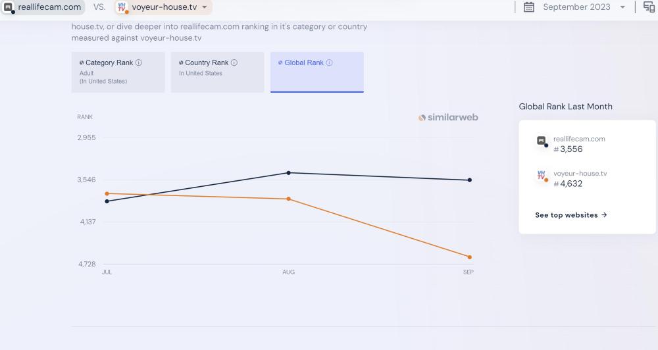Viewport: 658px width, 350px height.
Task: Click the voyeur-house.tv logo in top bar
Action: tap(121, 7)
